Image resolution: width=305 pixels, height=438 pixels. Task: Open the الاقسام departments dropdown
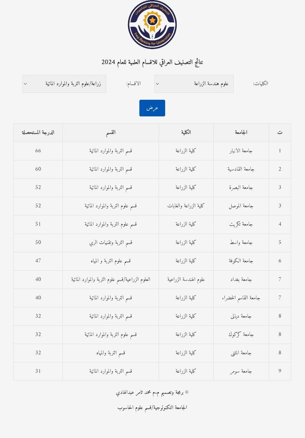(64, 84)
